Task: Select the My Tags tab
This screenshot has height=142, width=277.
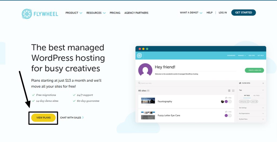Action: (x=247, y=95)
